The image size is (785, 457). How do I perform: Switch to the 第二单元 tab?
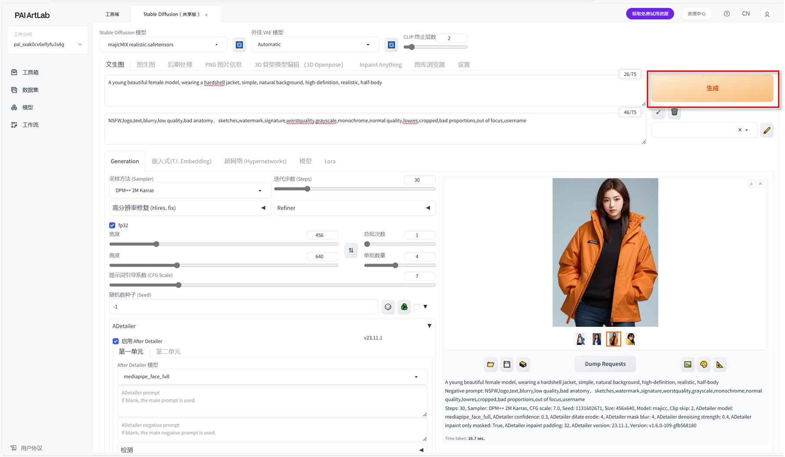point(168,351)
